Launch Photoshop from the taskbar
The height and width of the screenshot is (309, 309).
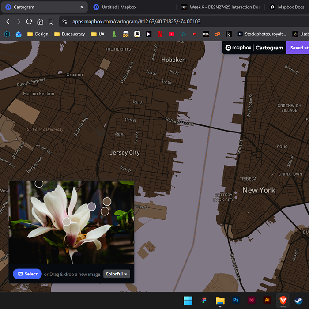[236, 300]
